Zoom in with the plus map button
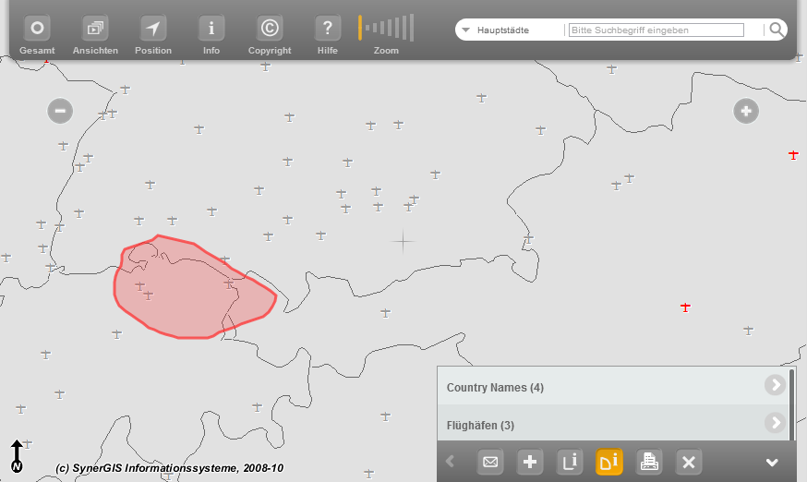 [746, 112]
